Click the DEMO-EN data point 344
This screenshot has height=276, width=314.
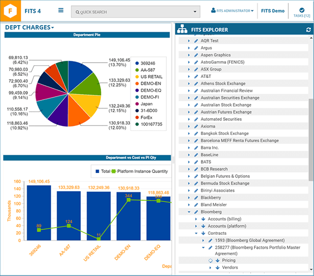[x=129, y=200]
